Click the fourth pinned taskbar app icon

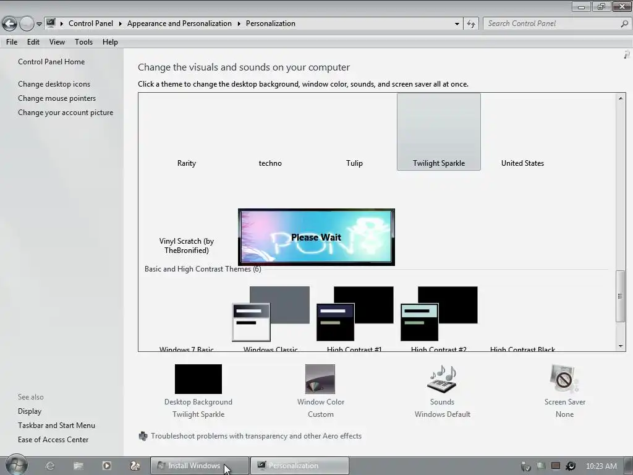(x=135, y=466)
